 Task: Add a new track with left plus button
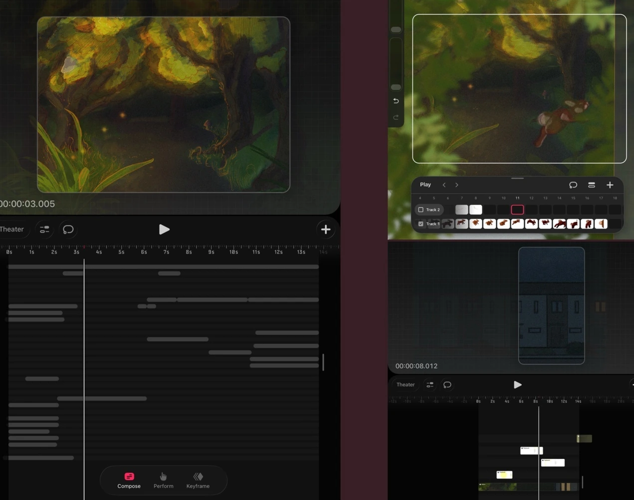326,230
